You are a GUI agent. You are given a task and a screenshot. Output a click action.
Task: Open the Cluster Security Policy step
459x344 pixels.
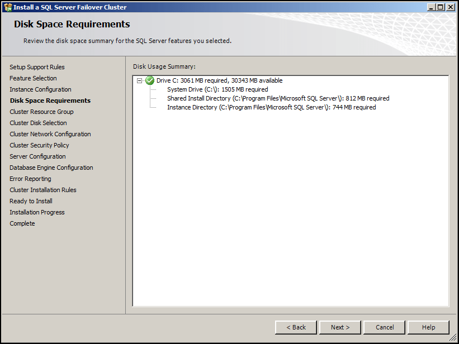coord(39,145)
